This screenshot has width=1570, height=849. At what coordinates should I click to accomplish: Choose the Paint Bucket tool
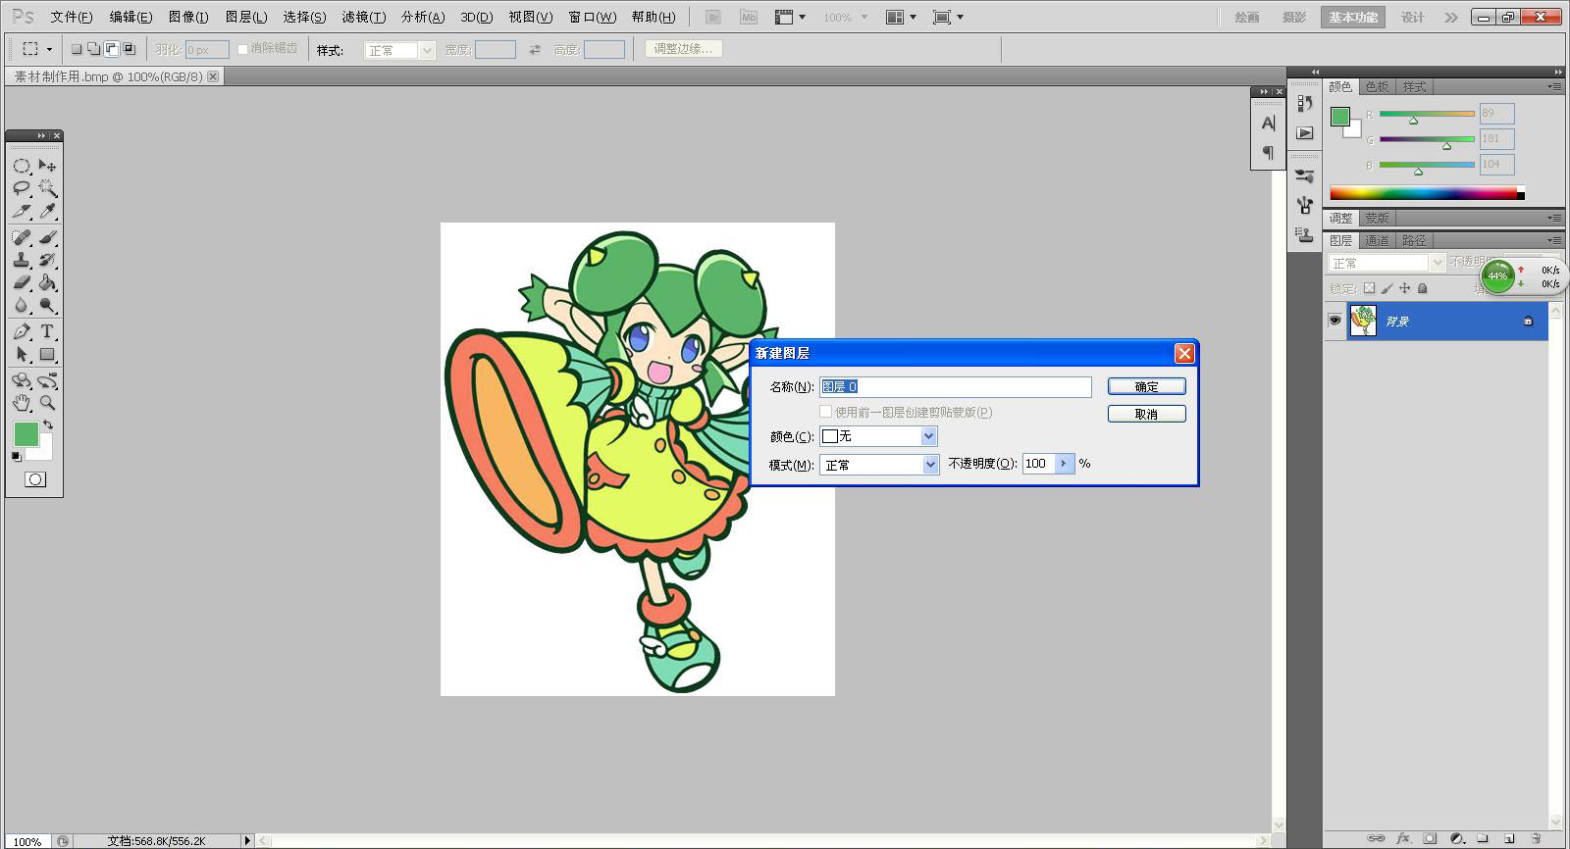coord(47,282)
